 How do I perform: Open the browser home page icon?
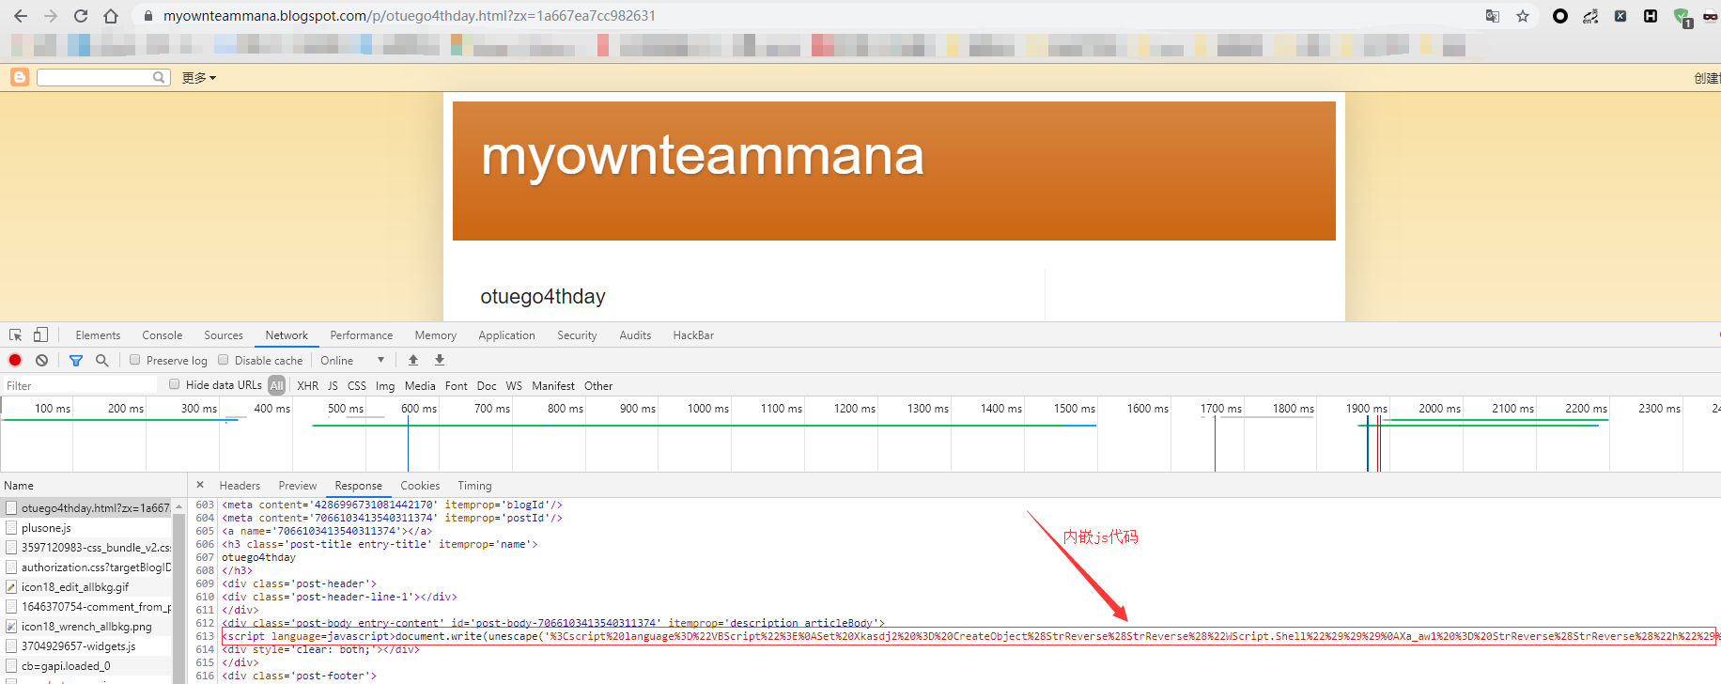pyautogui.click(x=111, y=16)
